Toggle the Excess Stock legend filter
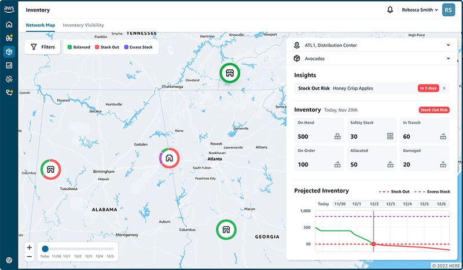The height and width of the screenshot is (270, 463). (138, 47)
